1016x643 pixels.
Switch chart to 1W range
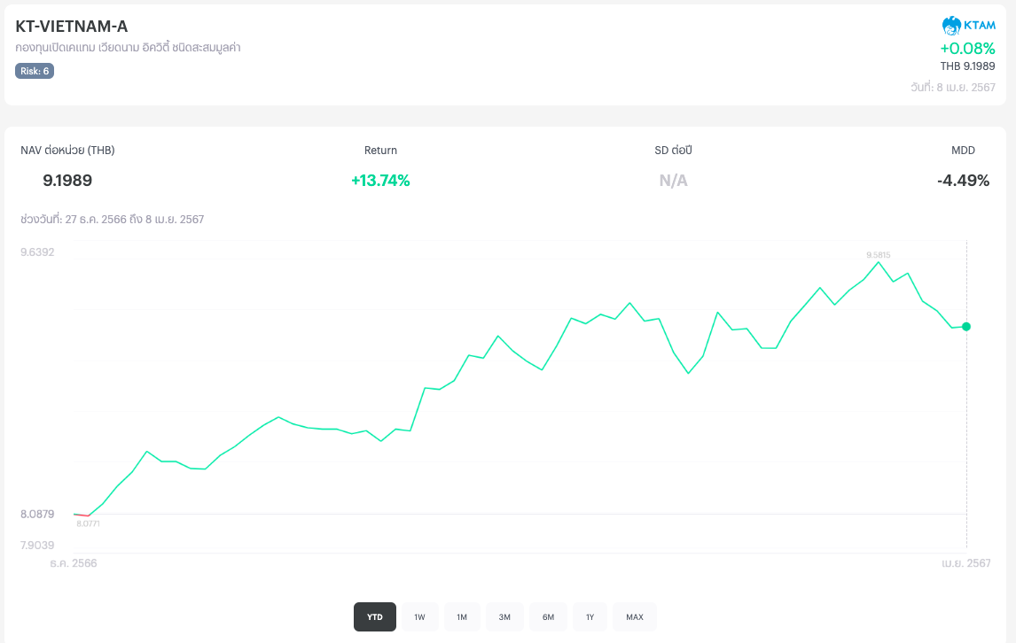(420, 616)
